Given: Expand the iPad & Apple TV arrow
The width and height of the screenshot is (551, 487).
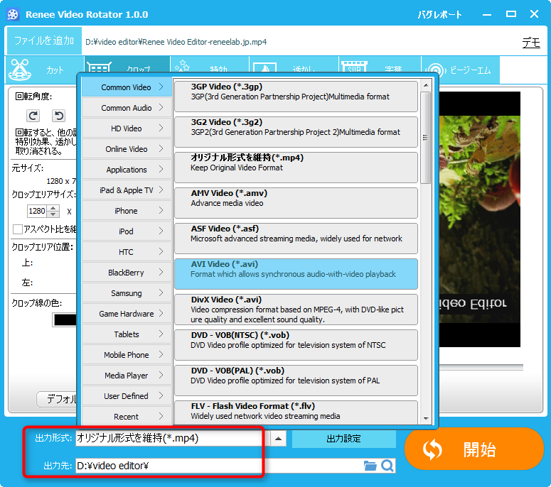Looking at the screenshot, I should (x=161, y=190).
